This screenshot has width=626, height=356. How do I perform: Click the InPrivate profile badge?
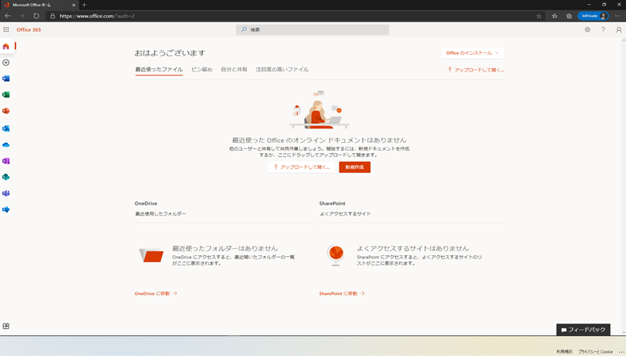click(x=593, y=16)
